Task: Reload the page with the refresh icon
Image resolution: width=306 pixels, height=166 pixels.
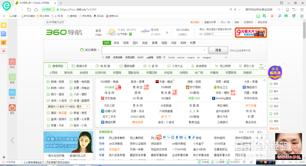Action: [29, 9]
